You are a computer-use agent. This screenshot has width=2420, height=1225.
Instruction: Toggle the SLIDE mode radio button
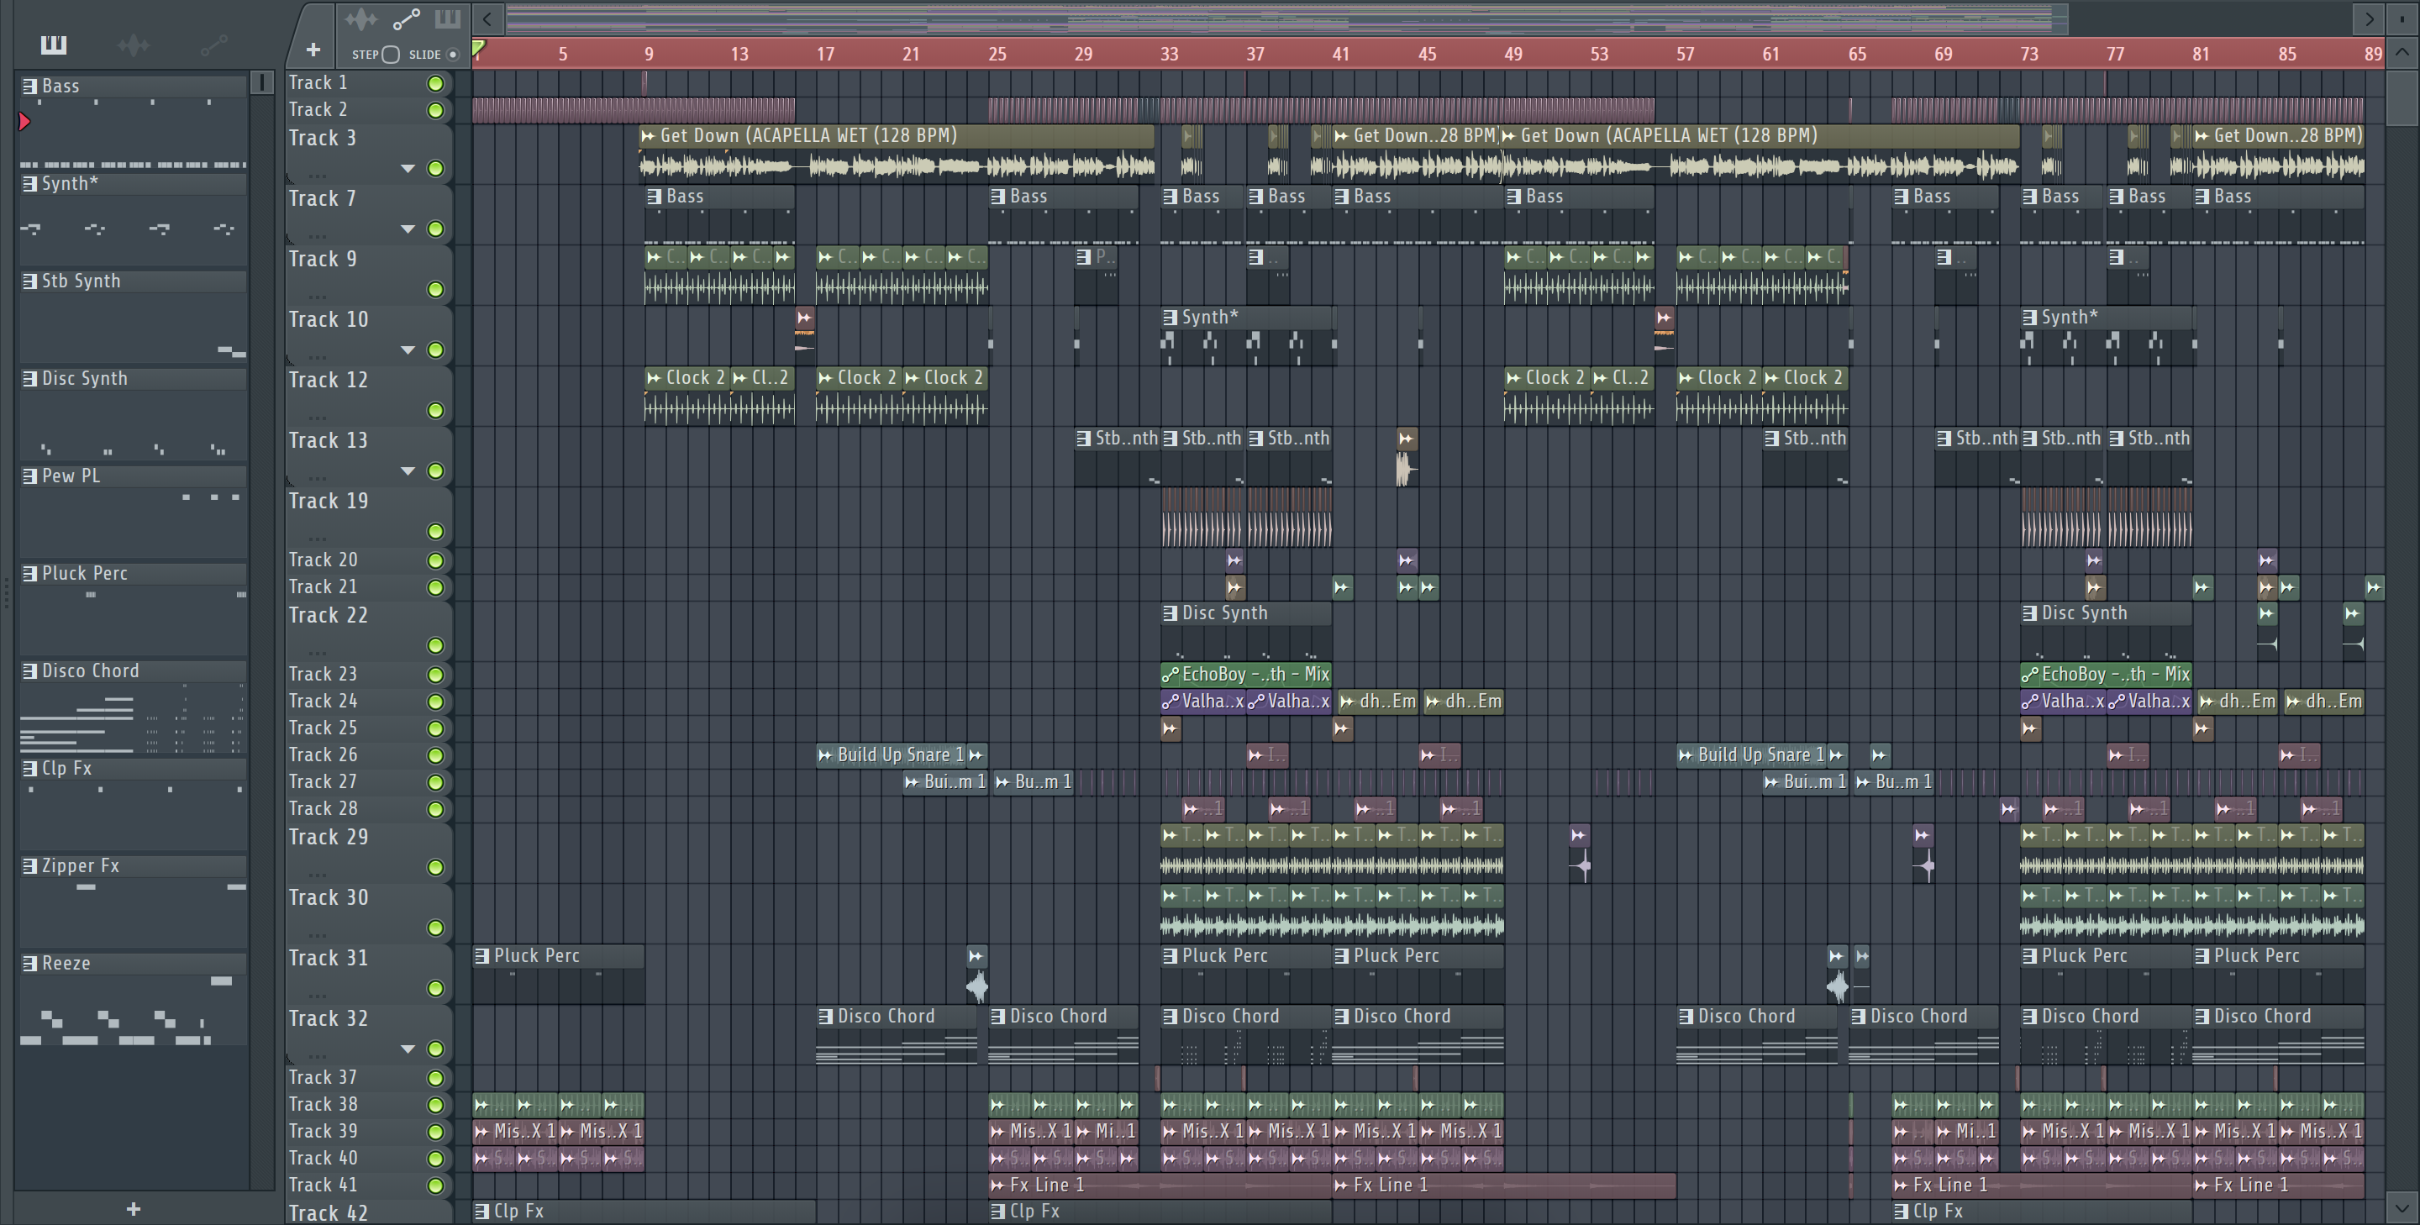tap(453, 55)
